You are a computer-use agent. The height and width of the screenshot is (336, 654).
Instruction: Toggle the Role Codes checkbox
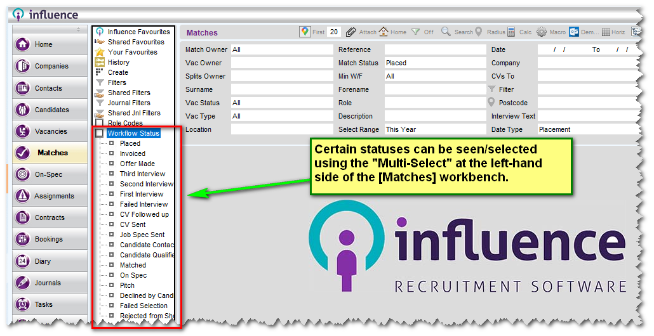pyautogui.click(x=99, y=123)
